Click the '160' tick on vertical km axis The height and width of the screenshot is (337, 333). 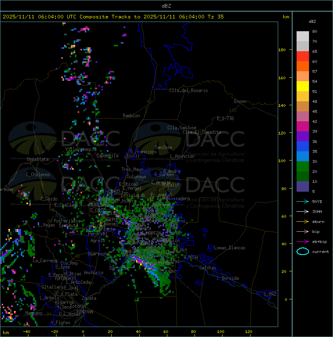coord(282,78)
